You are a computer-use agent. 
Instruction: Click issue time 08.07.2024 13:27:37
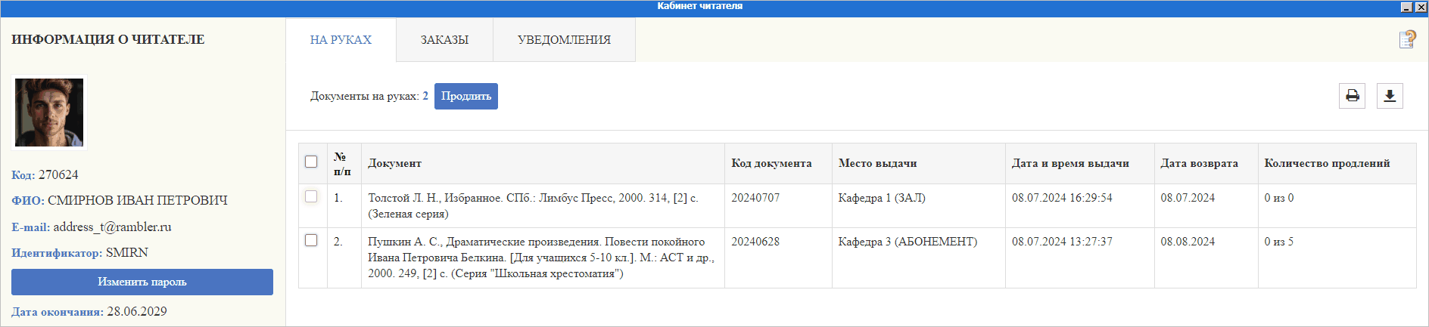(1062, 242)
